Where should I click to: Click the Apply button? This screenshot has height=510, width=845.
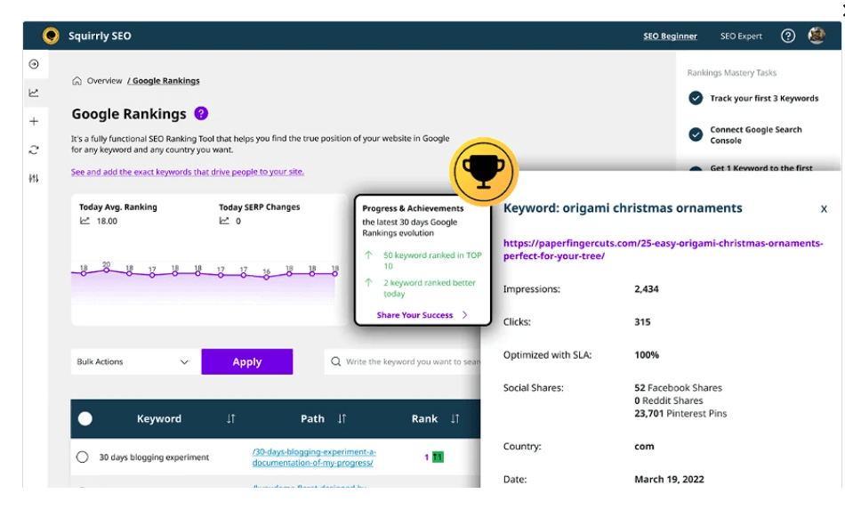click(246, 361)
